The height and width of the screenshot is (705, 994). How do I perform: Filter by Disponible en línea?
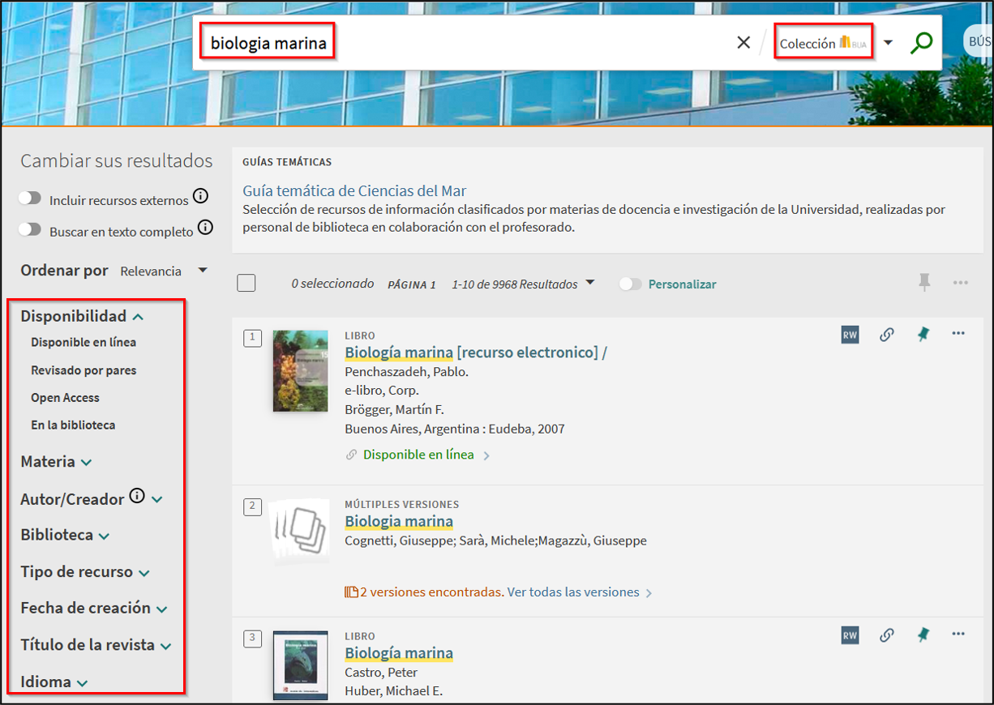coord(84,342)
